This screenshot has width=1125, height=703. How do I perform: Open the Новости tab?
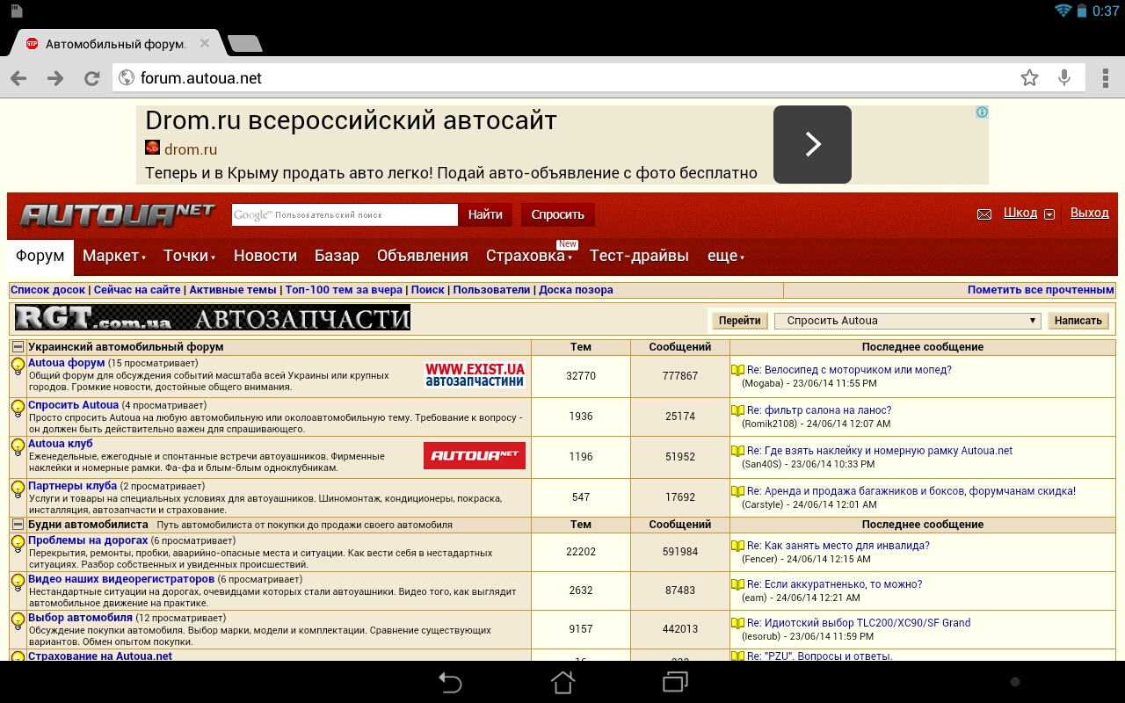click(265, 256)
